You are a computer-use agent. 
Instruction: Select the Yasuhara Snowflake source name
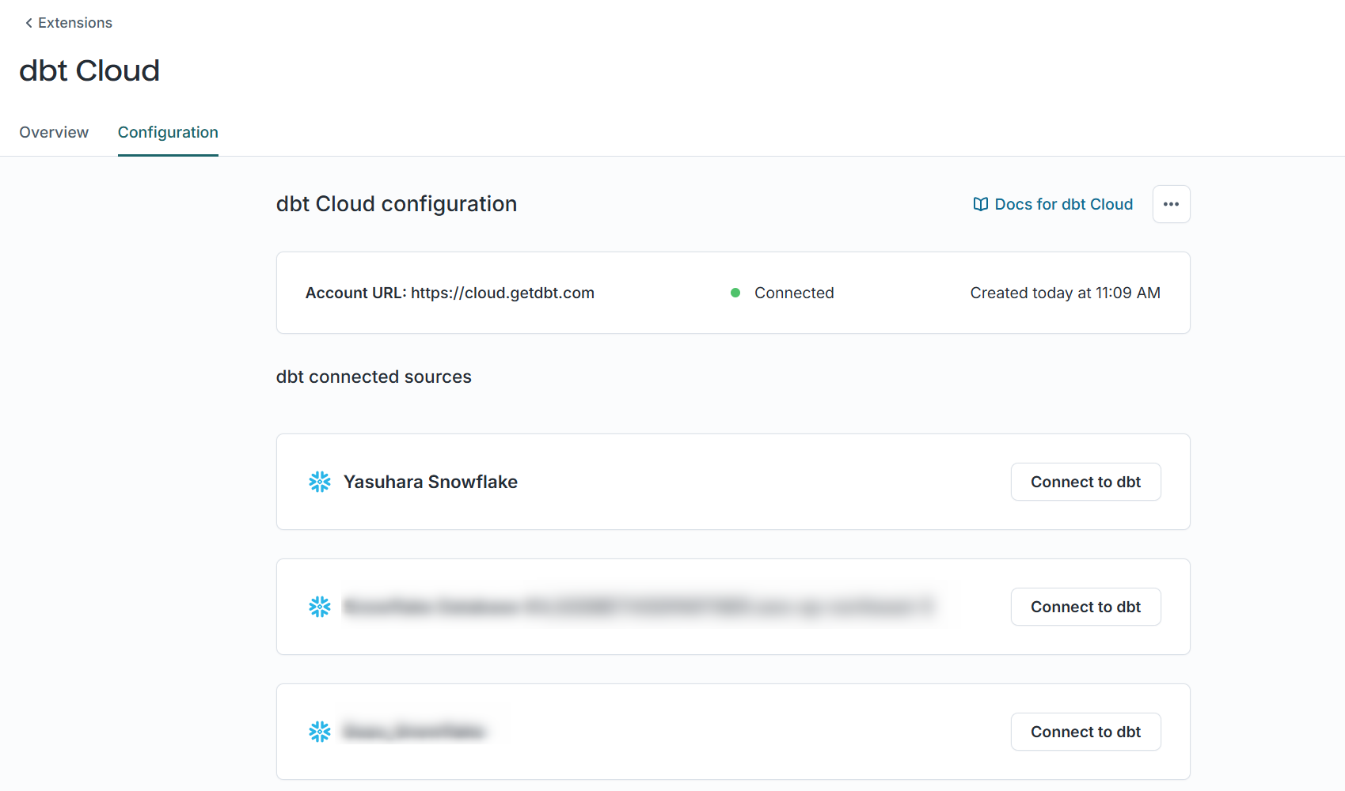click(x=431, y=482)
